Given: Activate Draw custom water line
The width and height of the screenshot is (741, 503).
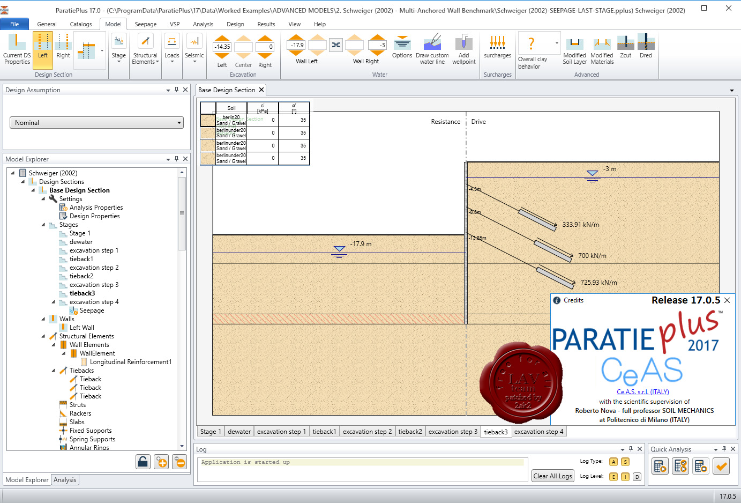Looking at the screenshot, I should coord(432,49).
